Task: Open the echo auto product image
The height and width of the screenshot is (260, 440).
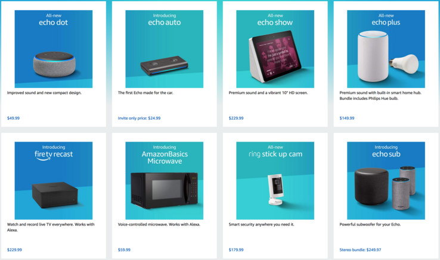Action: click(x=164, y=49)
